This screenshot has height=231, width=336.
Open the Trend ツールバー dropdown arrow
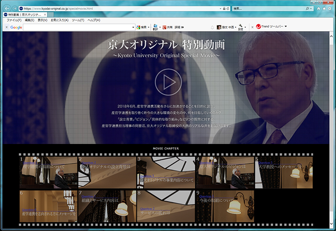[286, 26]
